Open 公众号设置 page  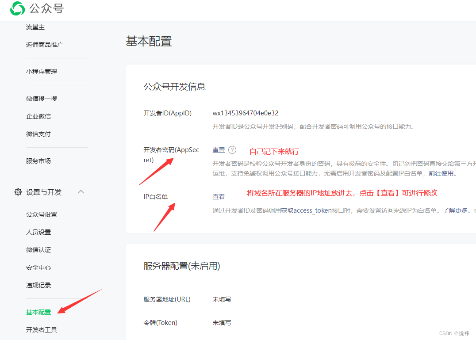[x=42, y=214]
